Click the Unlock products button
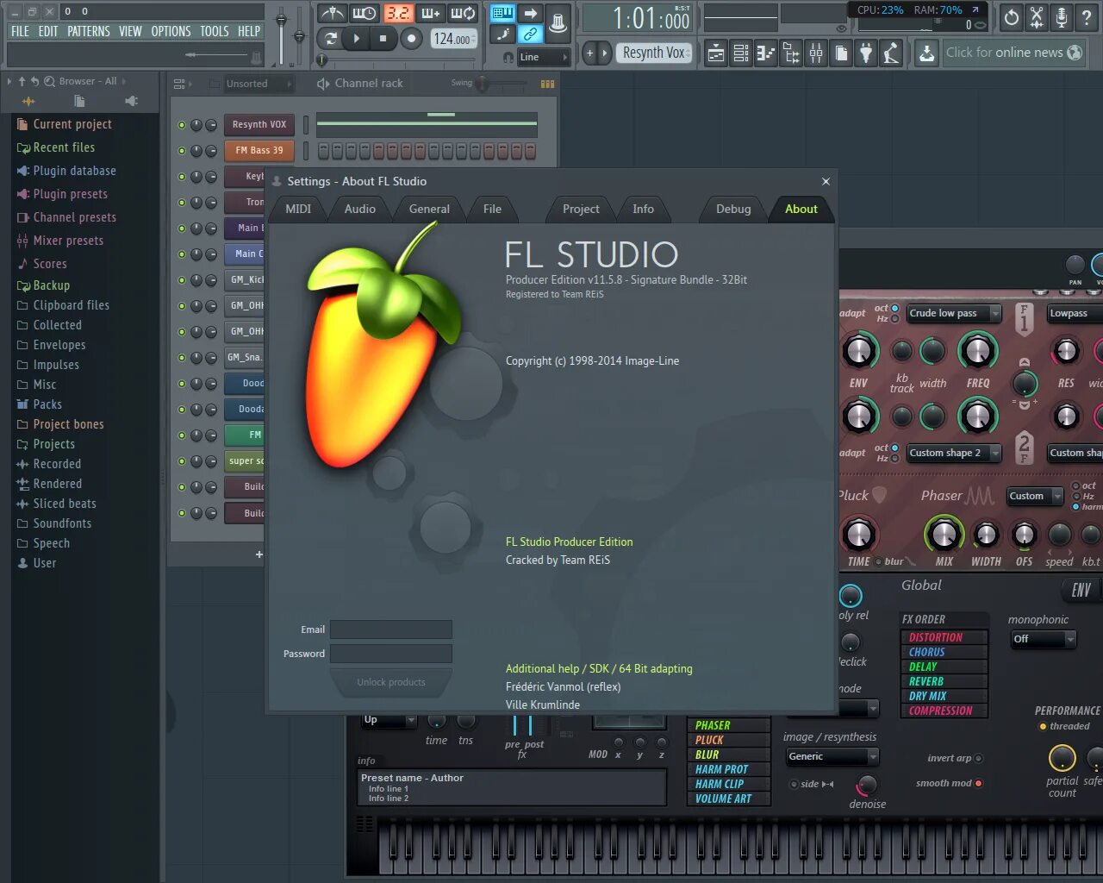The height and width of the screenshot is (883, 1103). coord(391,683)
